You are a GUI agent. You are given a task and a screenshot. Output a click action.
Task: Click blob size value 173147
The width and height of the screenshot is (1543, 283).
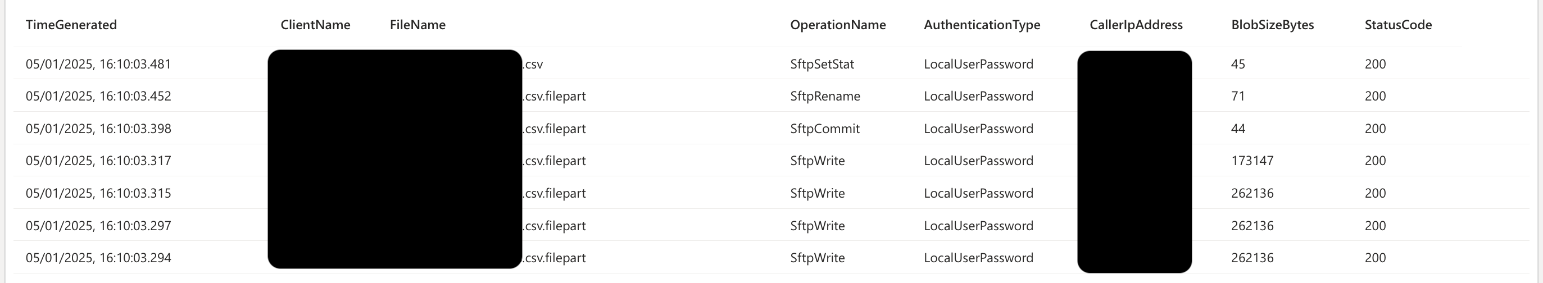click(x=1252, y=161)
